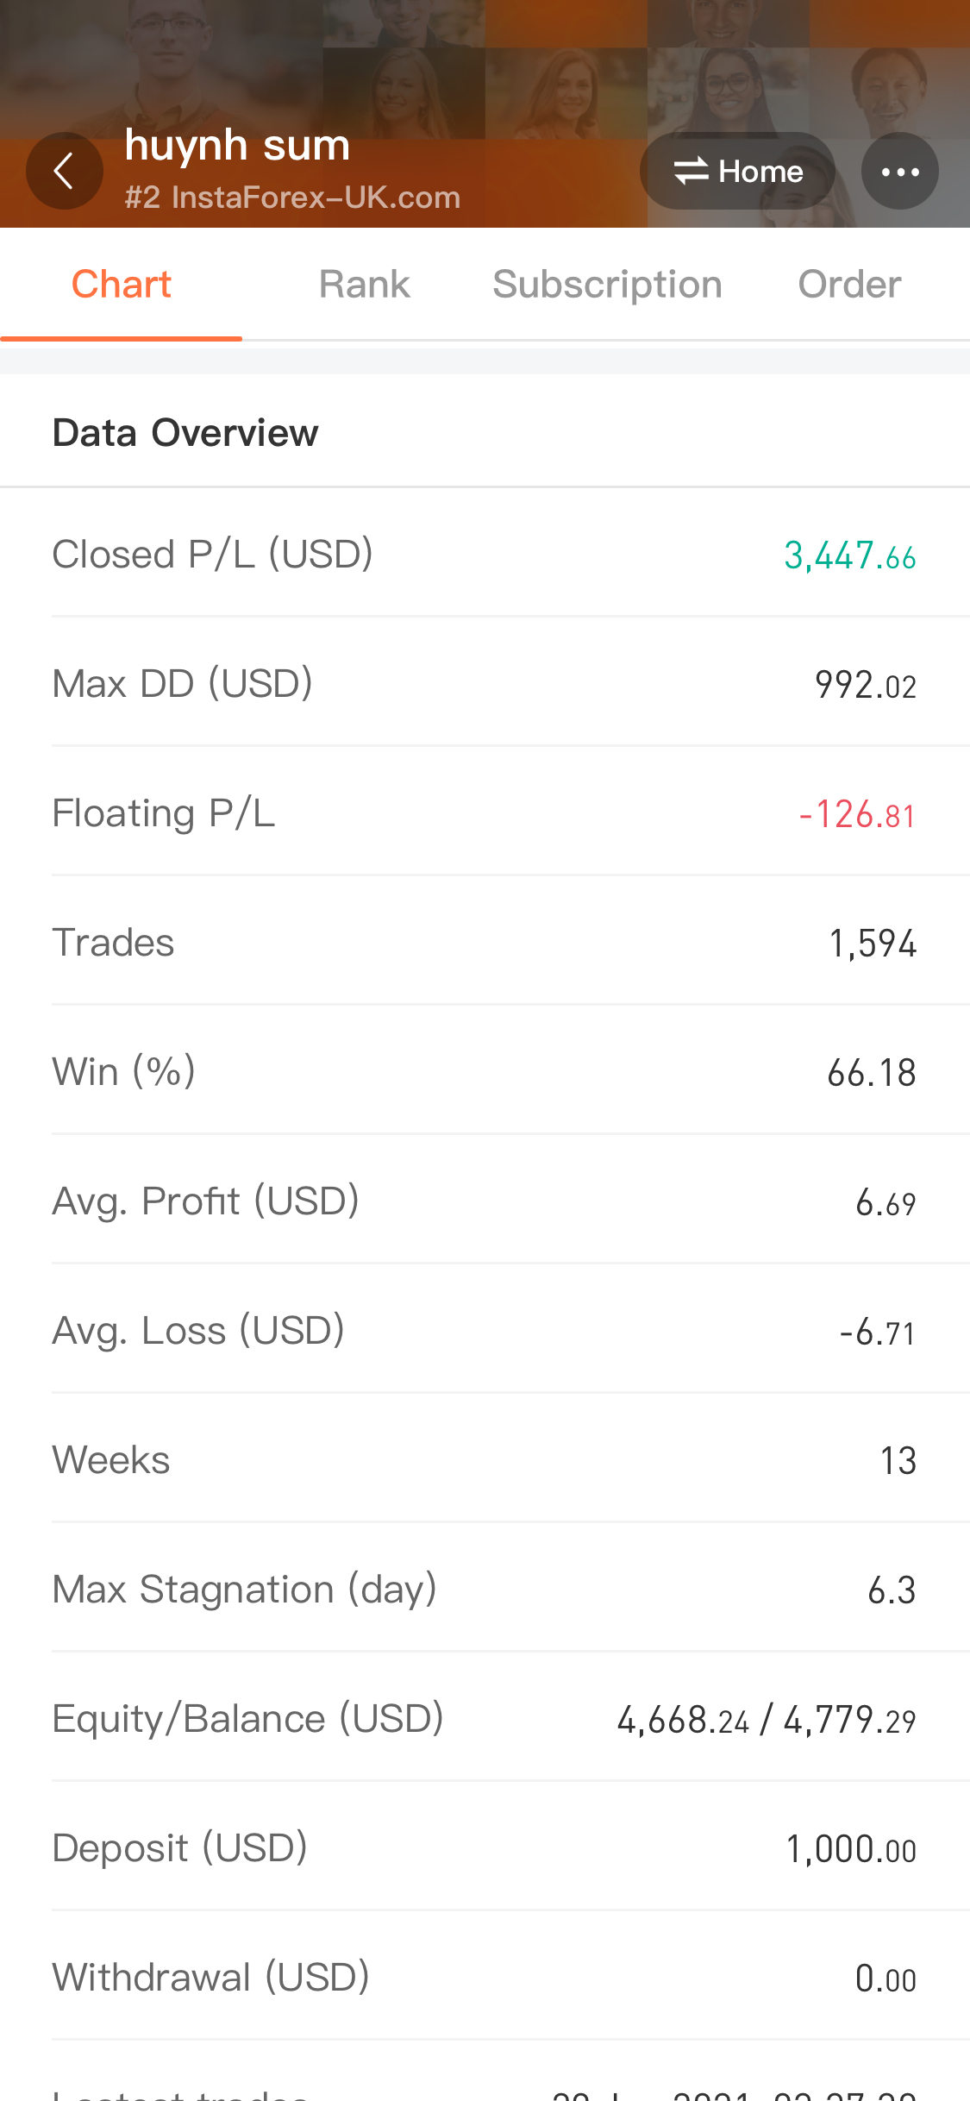Tap the Home switch button

[x=737, y=171]
